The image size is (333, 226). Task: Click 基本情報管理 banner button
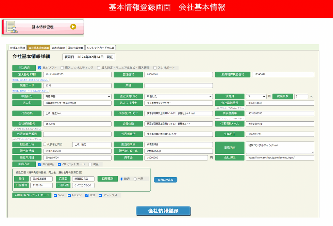[x=43, y=27]
